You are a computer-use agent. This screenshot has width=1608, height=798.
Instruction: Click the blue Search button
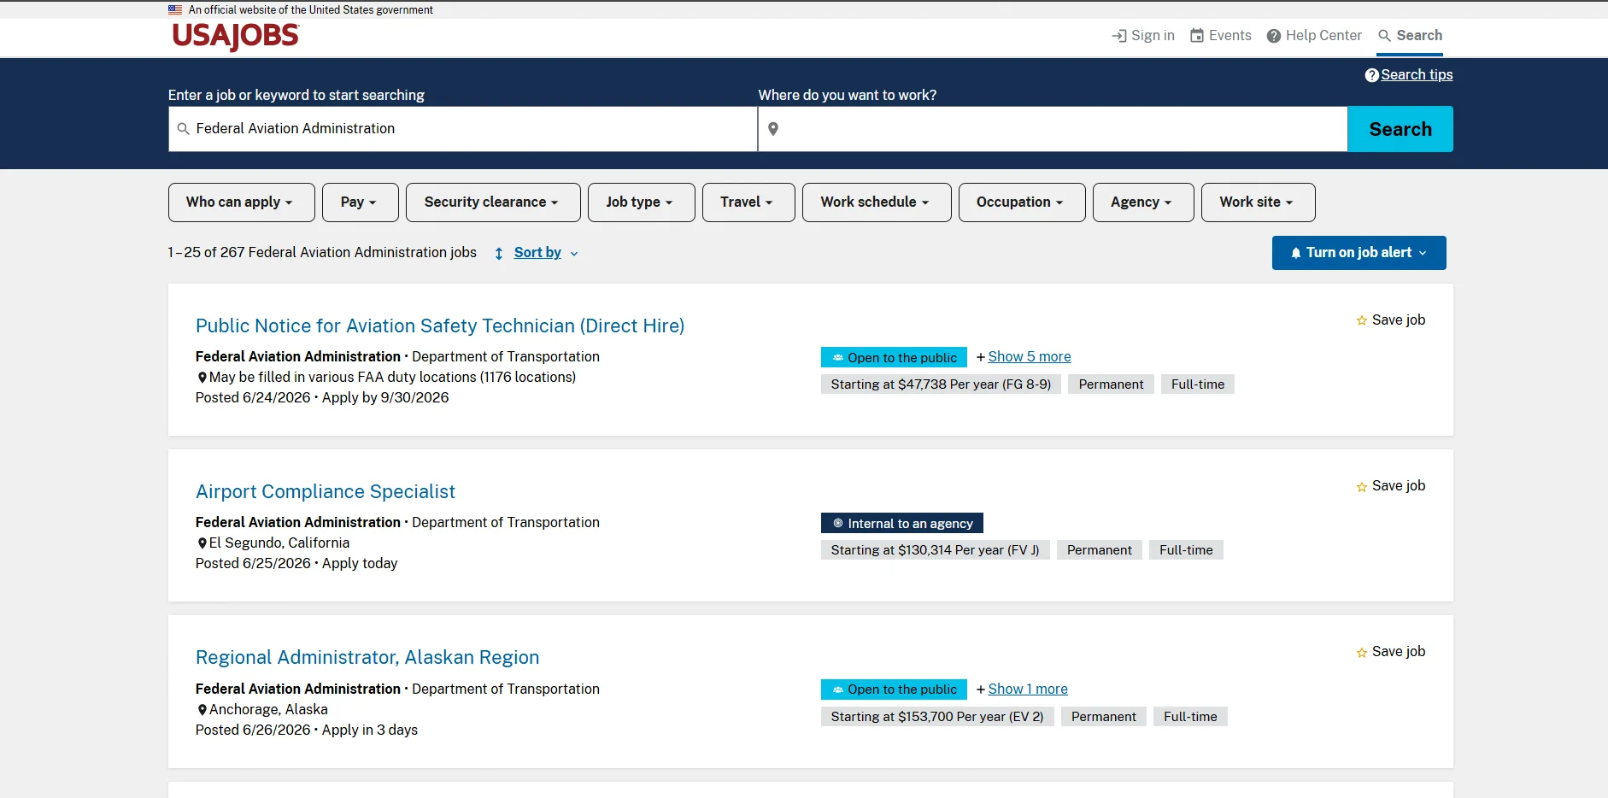coord(1400,129)
